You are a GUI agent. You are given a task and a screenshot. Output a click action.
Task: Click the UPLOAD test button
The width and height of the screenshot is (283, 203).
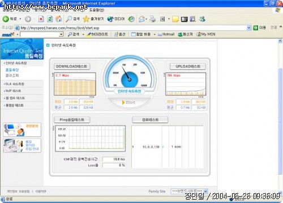pyautogui.click(x=188, y=67)
